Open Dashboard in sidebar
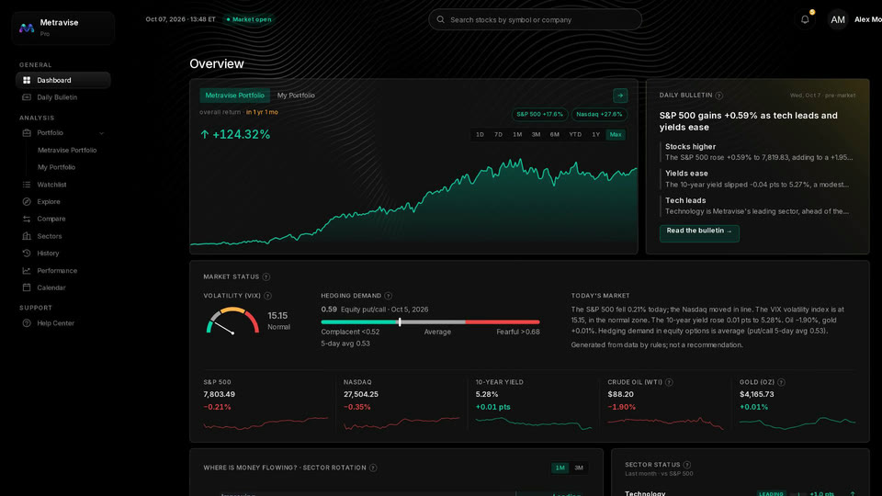Image resolution: width=882 pixels, height=496 pixels. (63, 80)
